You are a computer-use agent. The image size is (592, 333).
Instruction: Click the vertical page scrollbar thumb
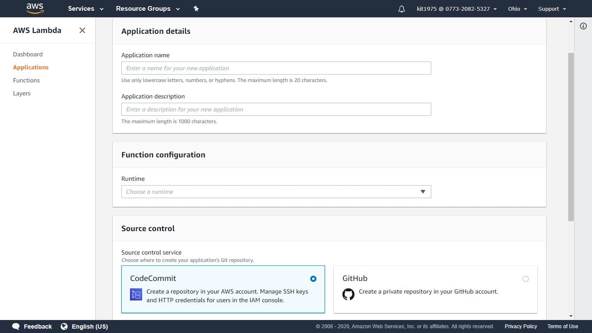(571, 137)
